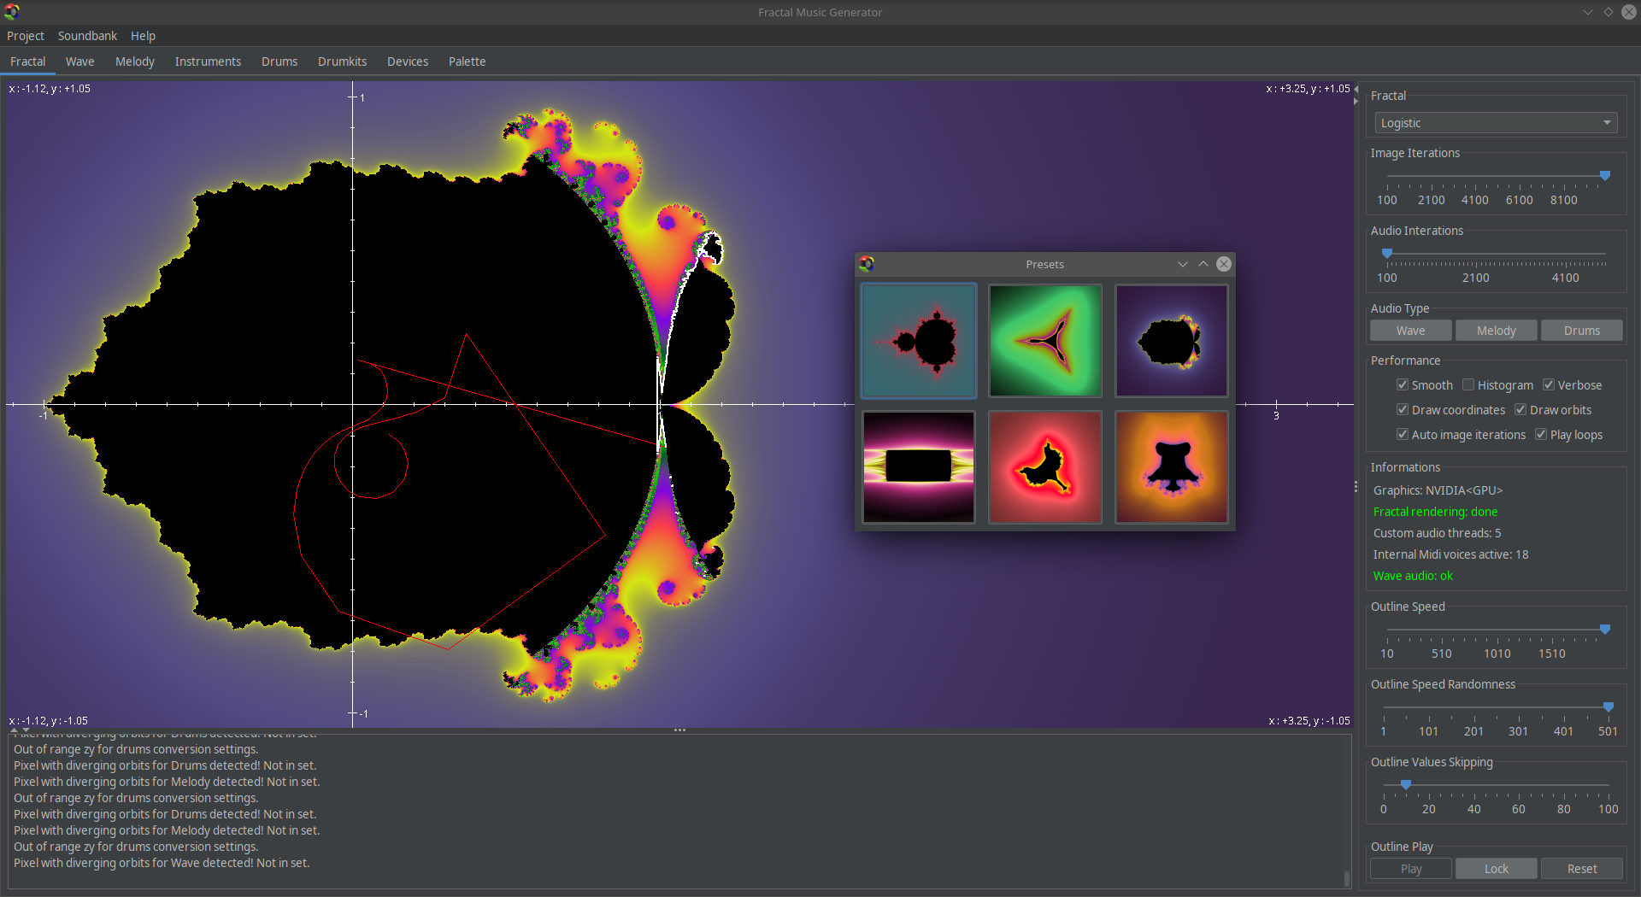Click the Fractal Music Generator app icon in title bar
The width and height of the screenshot is (1641, 897).
click(x=12, y=12)
